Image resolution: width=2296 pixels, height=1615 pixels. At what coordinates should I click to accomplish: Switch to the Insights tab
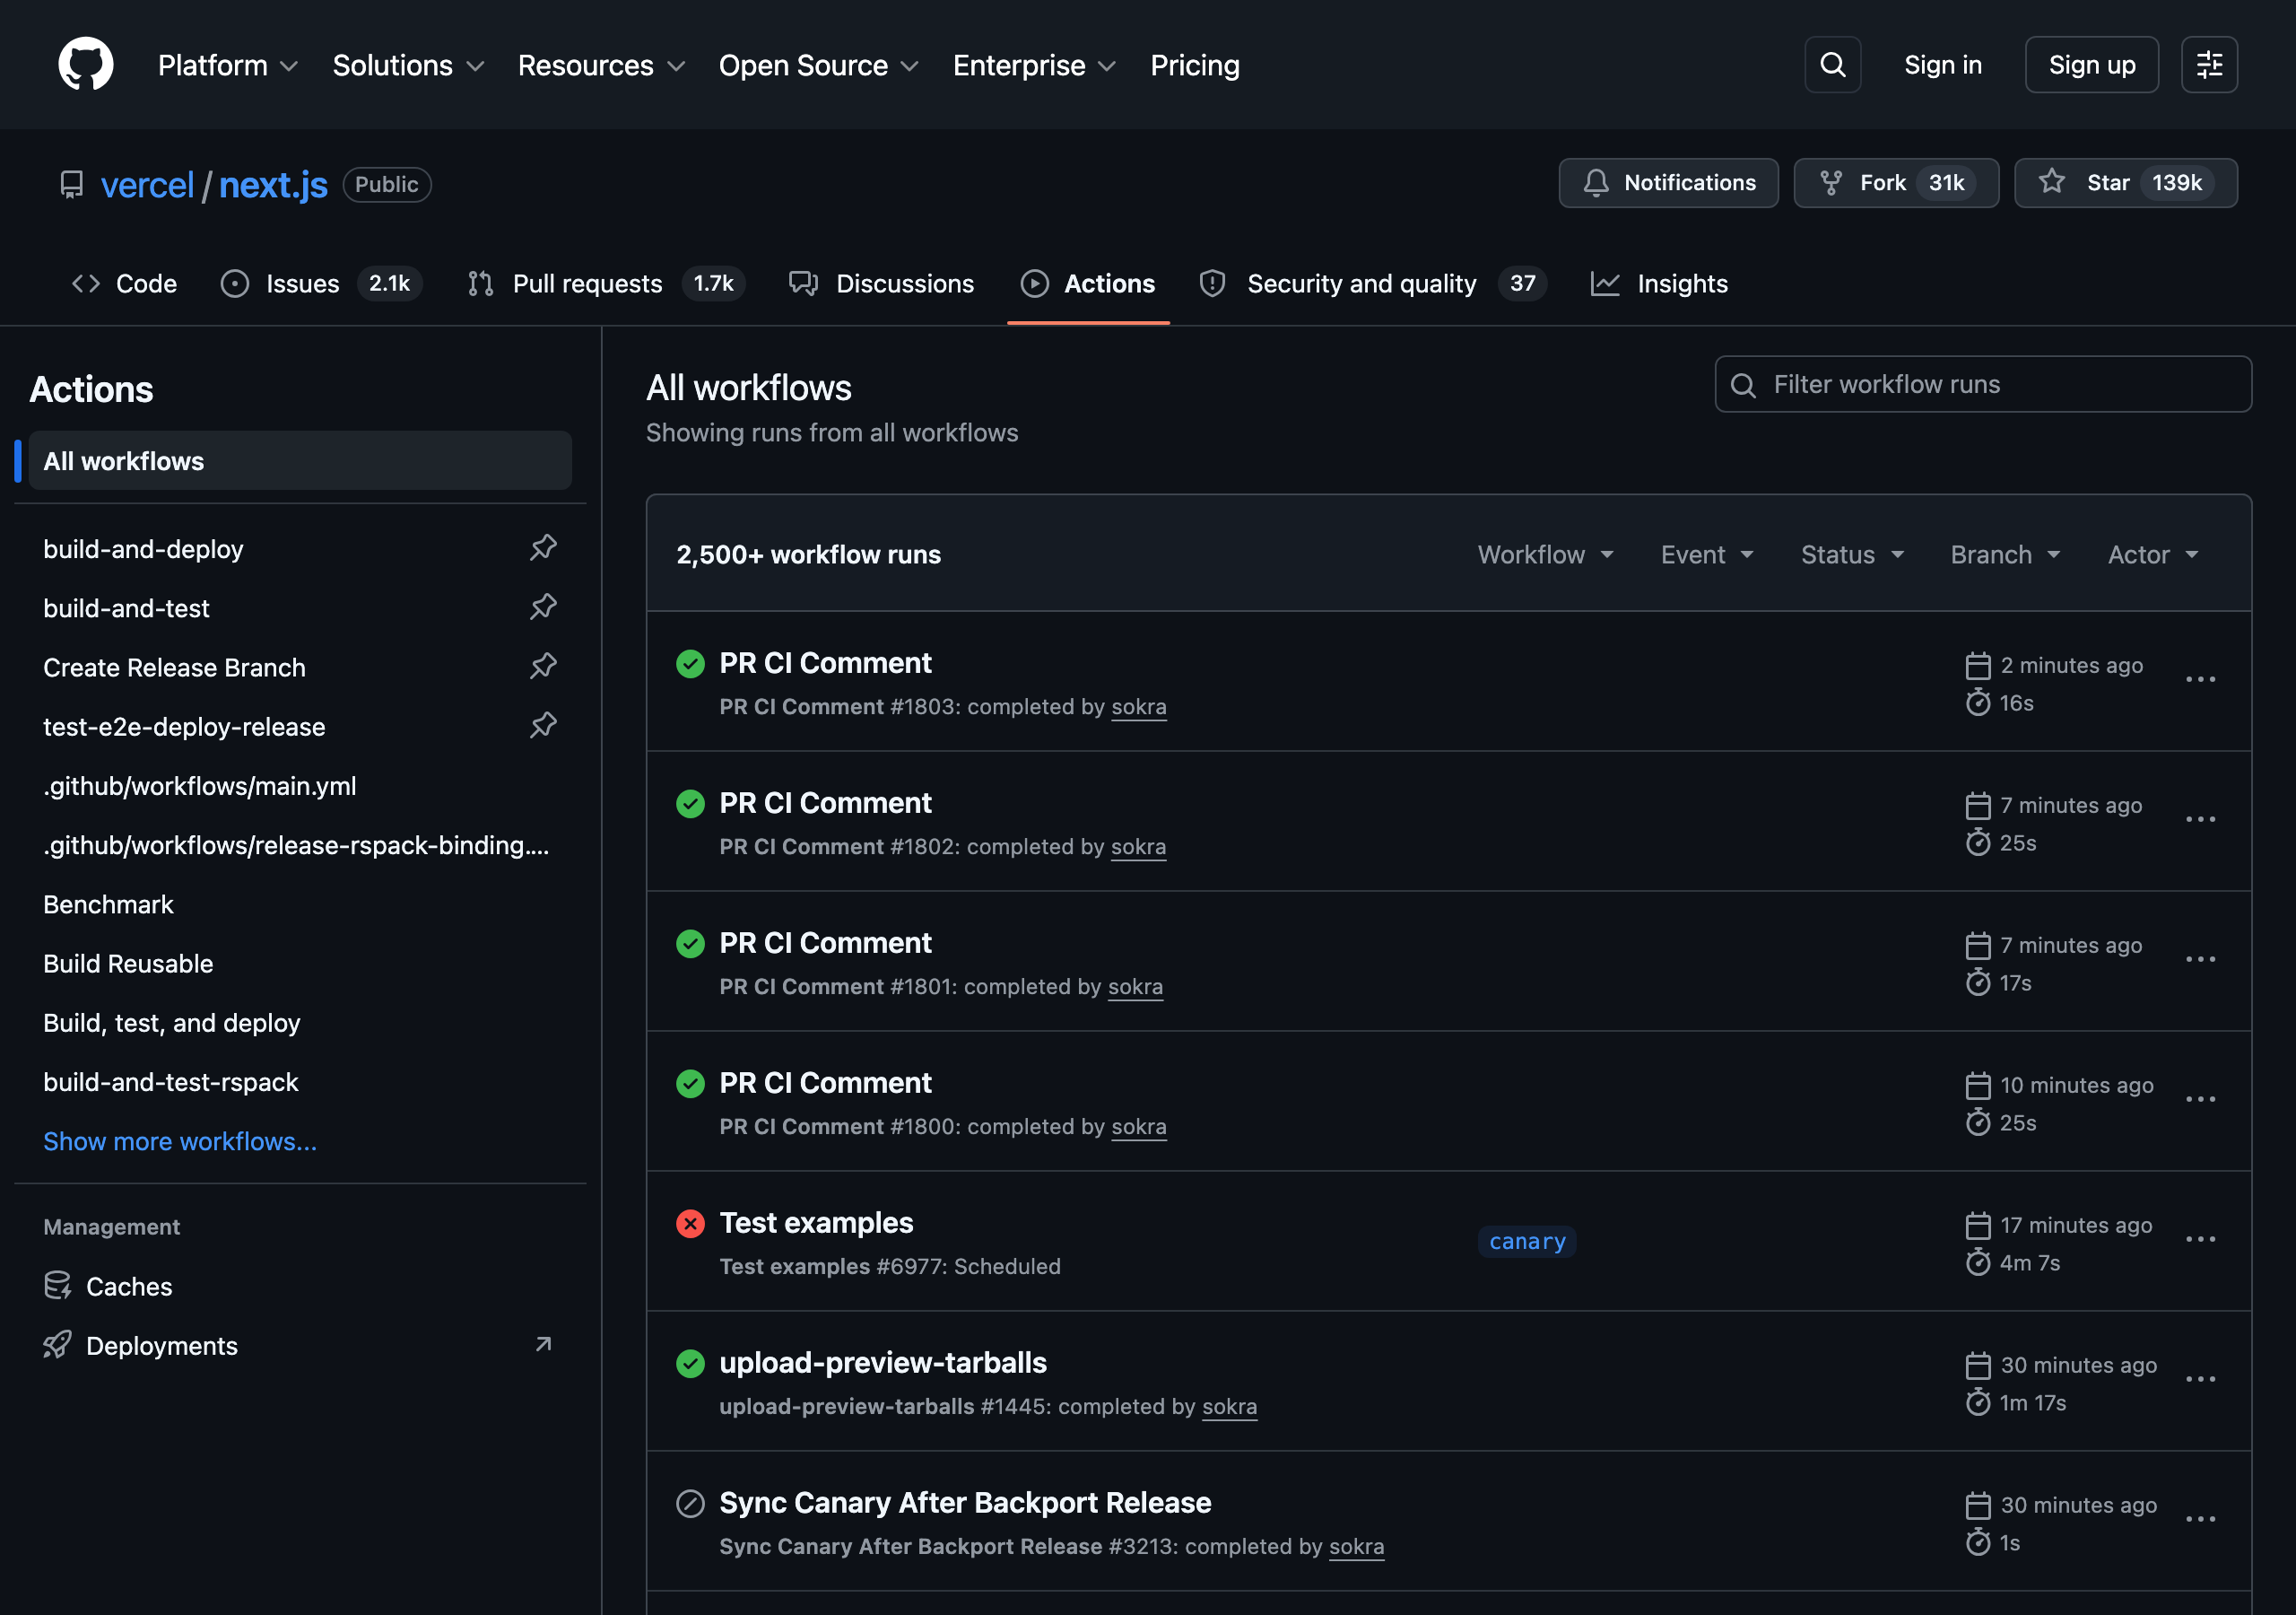pos(1660,284)
